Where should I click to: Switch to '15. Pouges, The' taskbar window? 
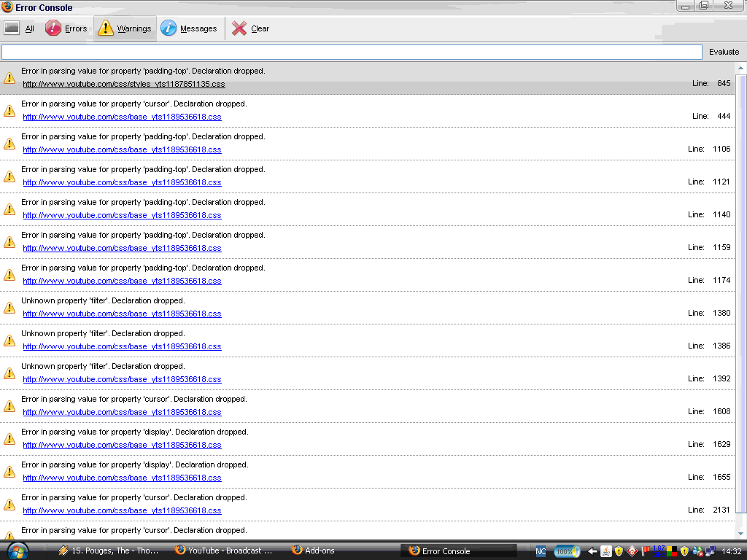(109, 551)
